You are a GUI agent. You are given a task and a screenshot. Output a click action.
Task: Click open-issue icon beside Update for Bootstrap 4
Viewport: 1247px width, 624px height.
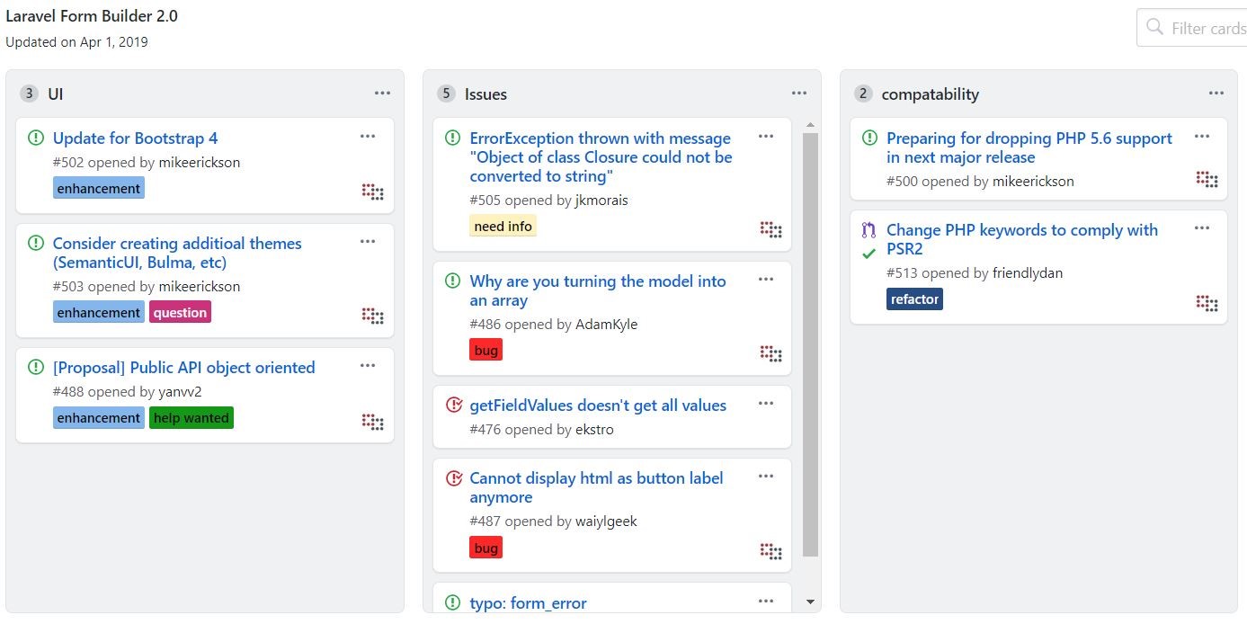point(36,138)
